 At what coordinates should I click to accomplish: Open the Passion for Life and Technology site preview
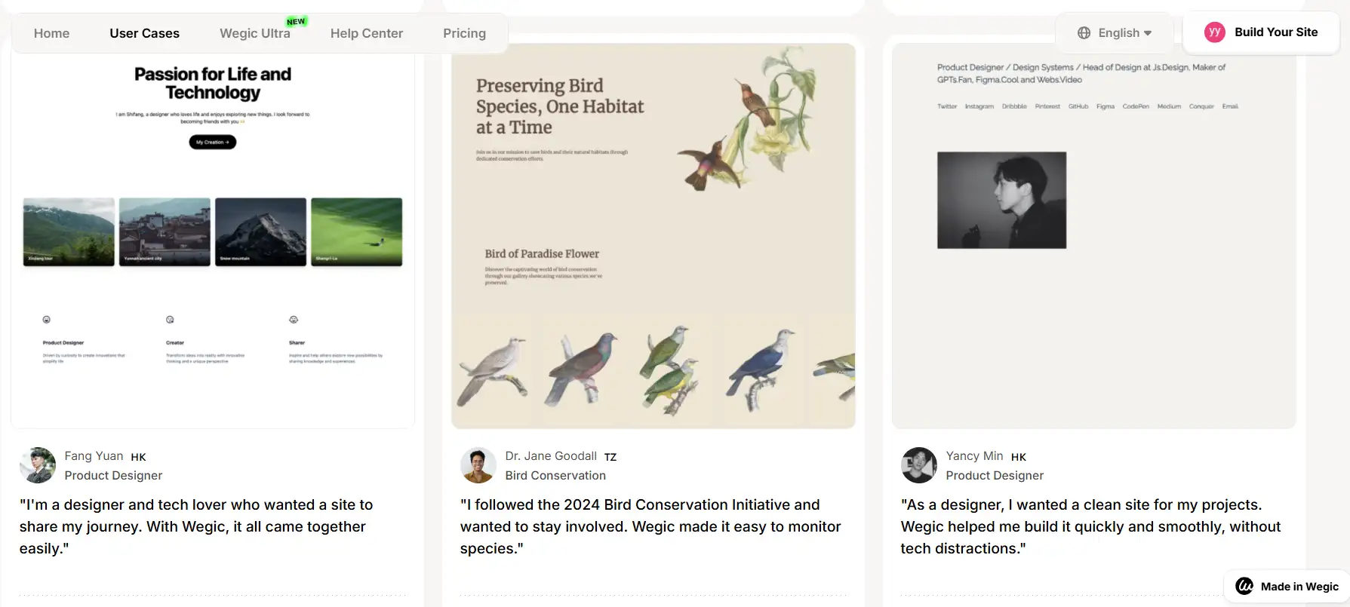[213, 237]
